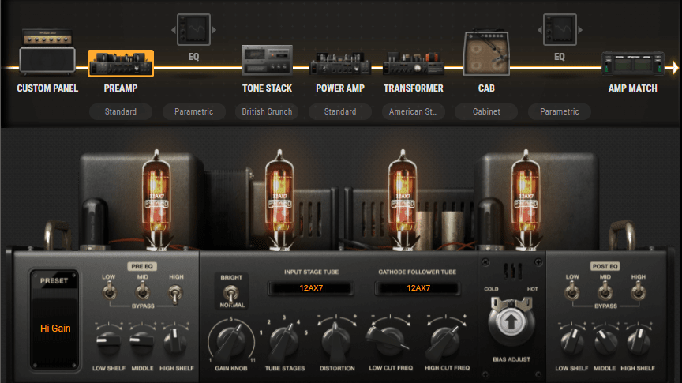
Task: Click the Pre EQ Low Shelf knob
Action: [109, 343]
